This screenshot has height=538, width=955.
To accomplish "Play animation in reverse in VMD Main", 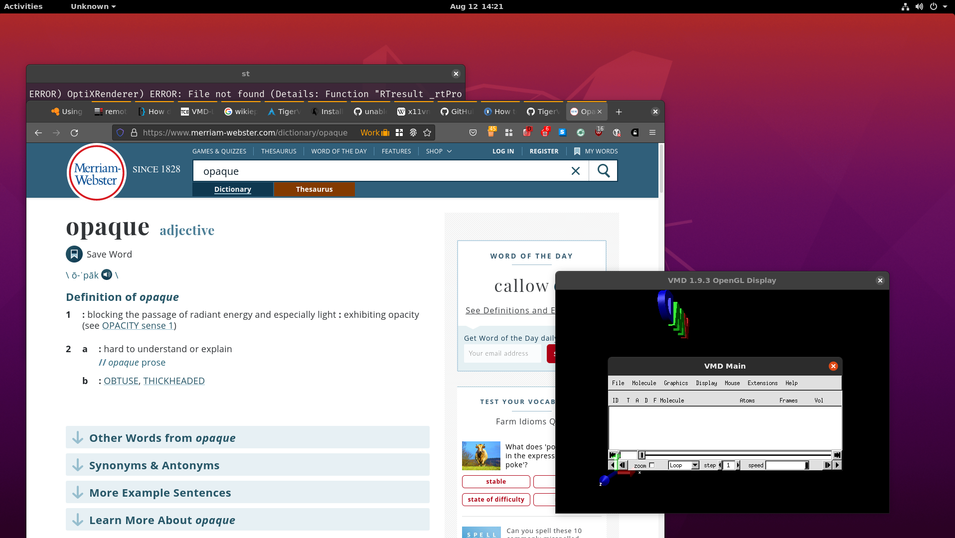I will tap(613, 465).
